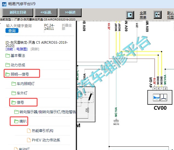Click the F16 fuse symbol

pyautogui.click(x=87, y=110)
